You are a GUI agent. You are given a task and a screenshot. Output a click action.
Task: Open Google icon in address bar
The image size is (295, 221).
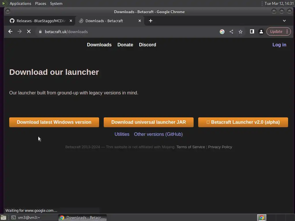click(222, 32)
